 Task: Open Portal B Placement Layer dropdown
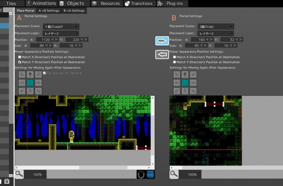tap(216, 33)
